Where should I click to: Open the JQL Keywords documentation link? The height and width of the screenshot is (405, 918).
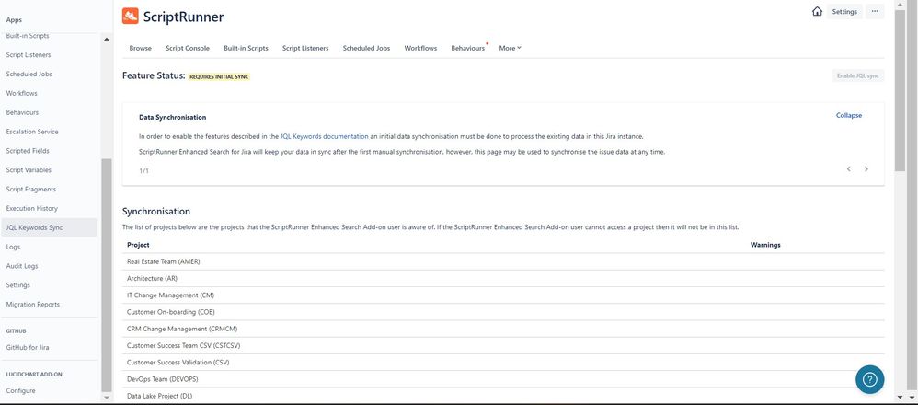pos(325,136)
